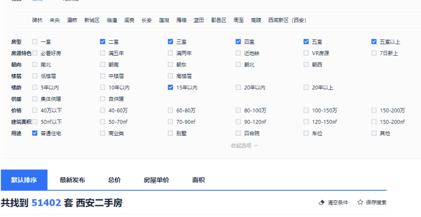This screenshot has height=217, width=421.
Task: Check the 其他 usage box
Action: click(x=374, y=133)
